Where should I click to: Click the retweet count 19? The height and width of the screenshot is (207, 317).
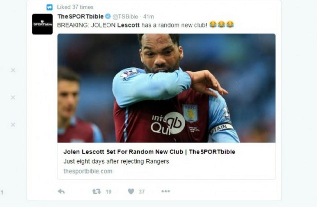(x=108, y=192)
